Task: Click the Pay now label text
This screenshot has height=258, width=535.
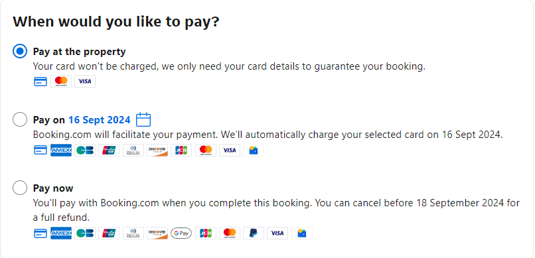Action: pos(53,188)
